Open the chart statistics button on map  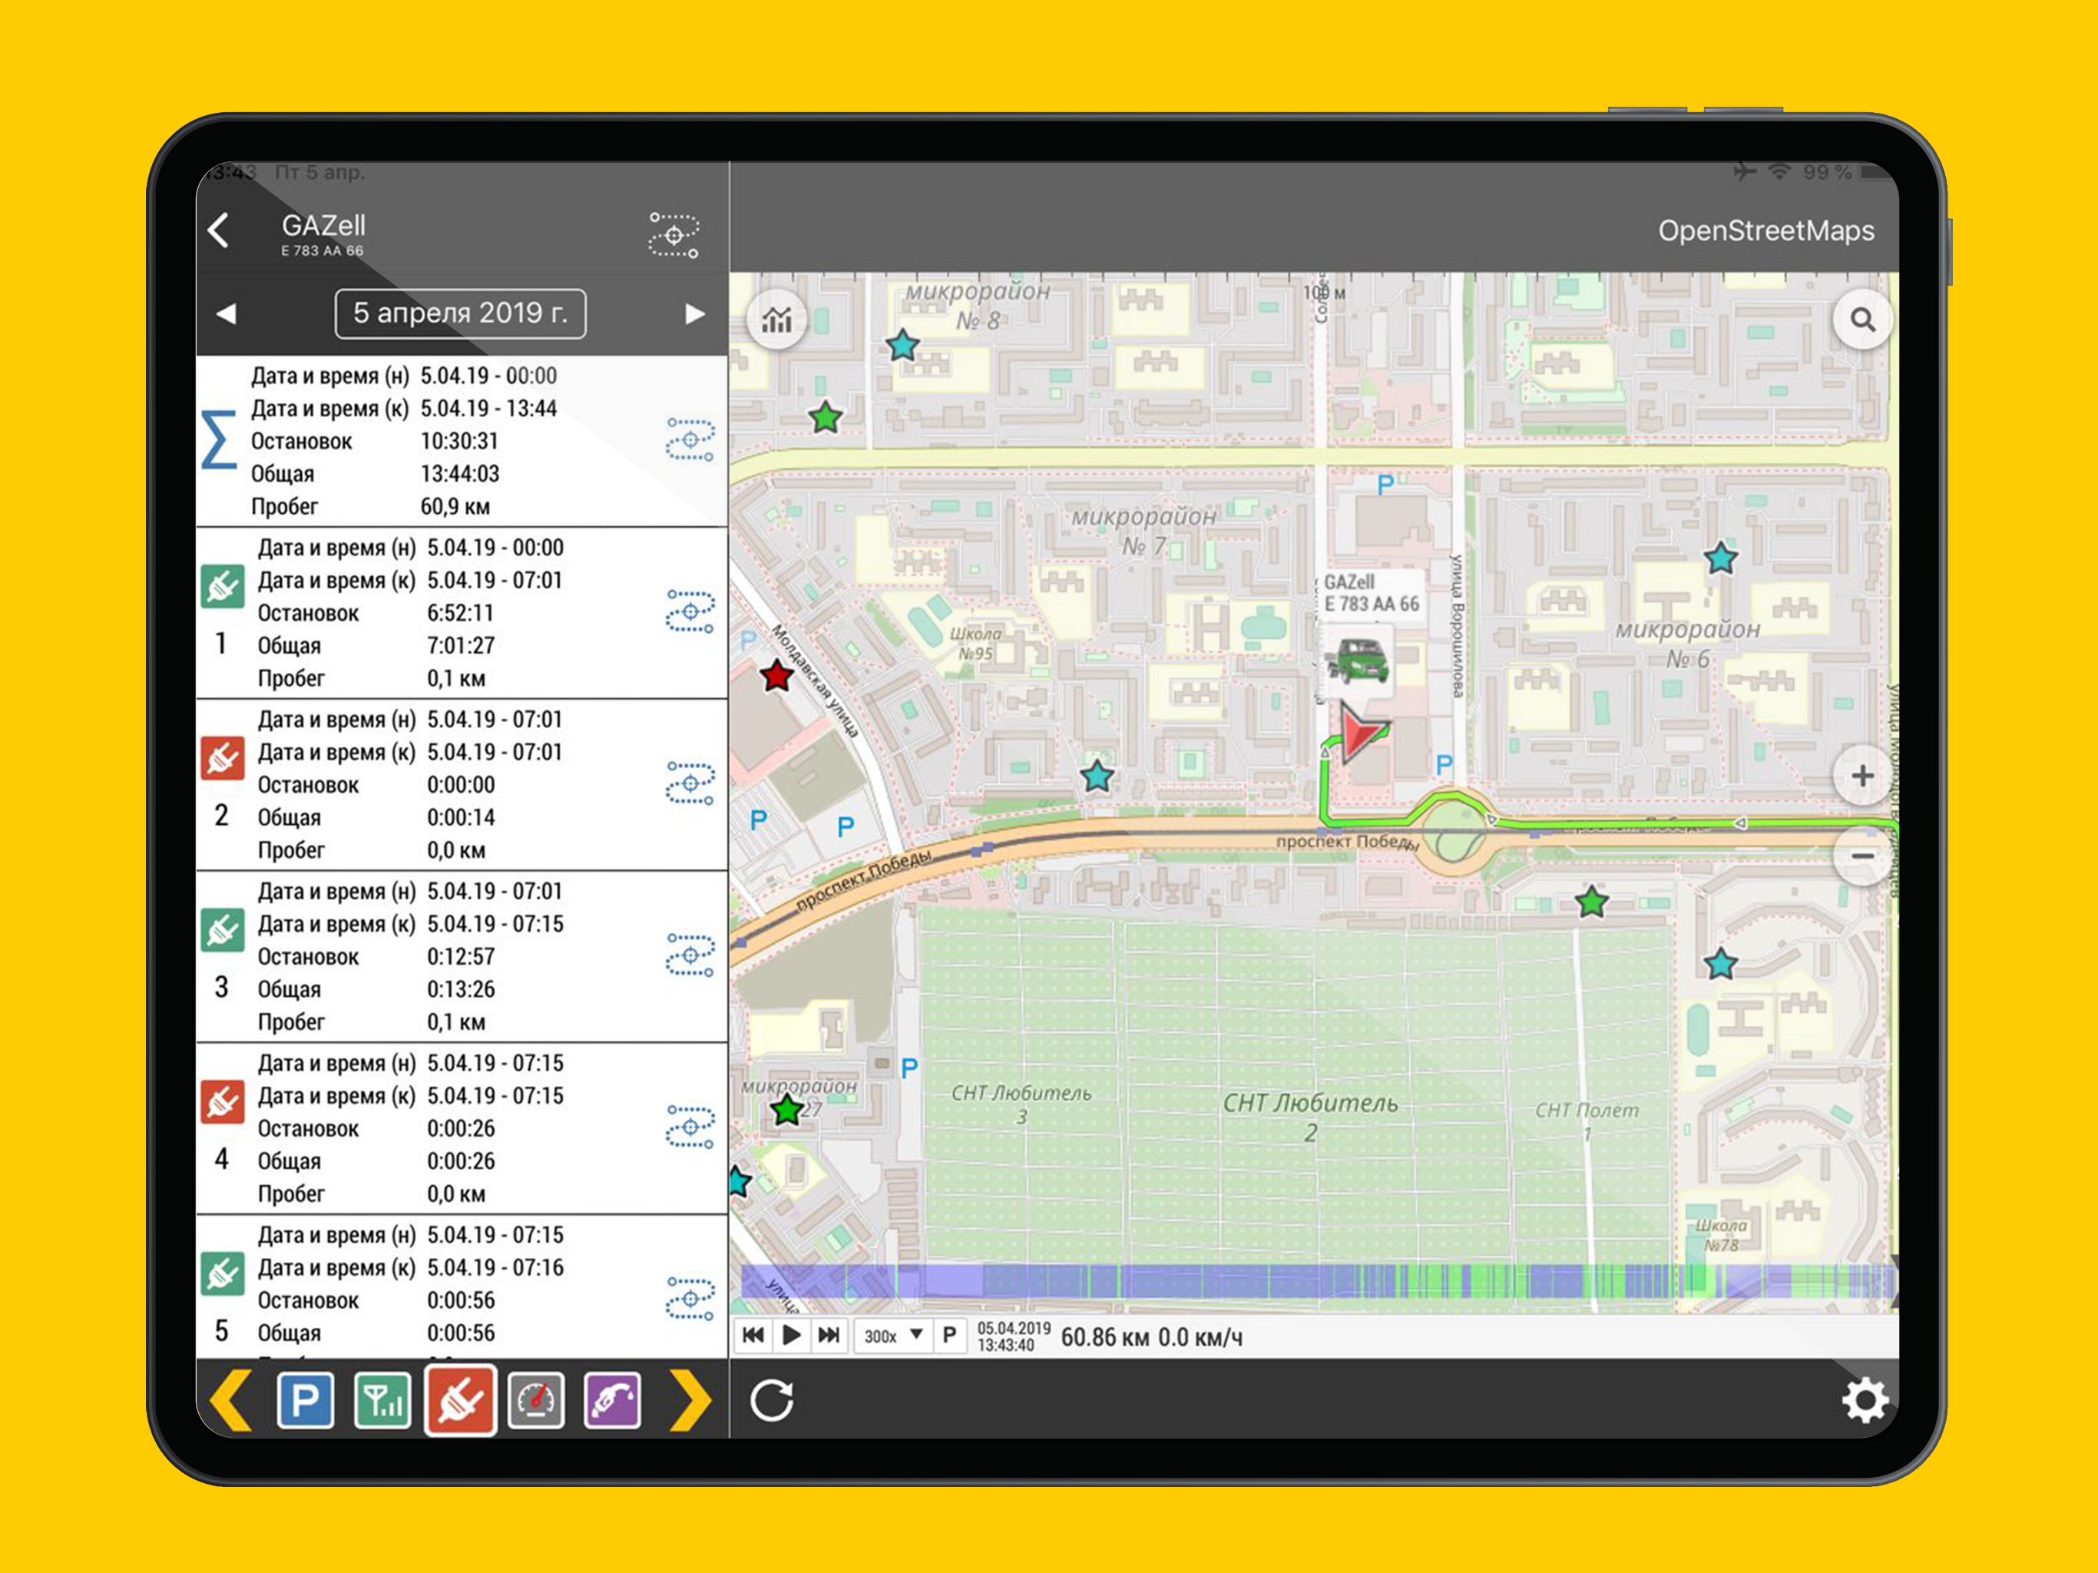tap(777, 320)
